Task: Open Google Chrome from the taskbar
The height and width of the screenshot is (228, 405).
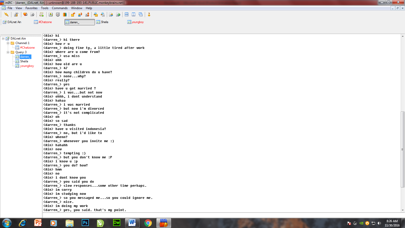Action: click(x=148, y=223)
